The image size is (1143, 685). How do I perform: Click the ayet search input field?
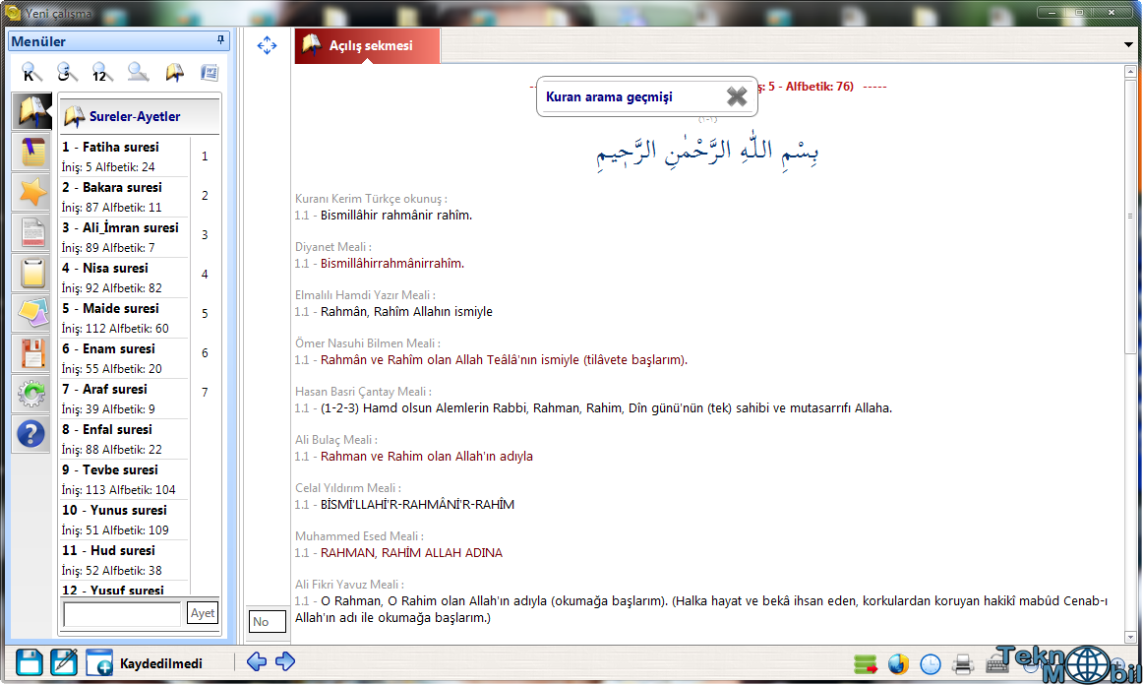click(122, 613)
